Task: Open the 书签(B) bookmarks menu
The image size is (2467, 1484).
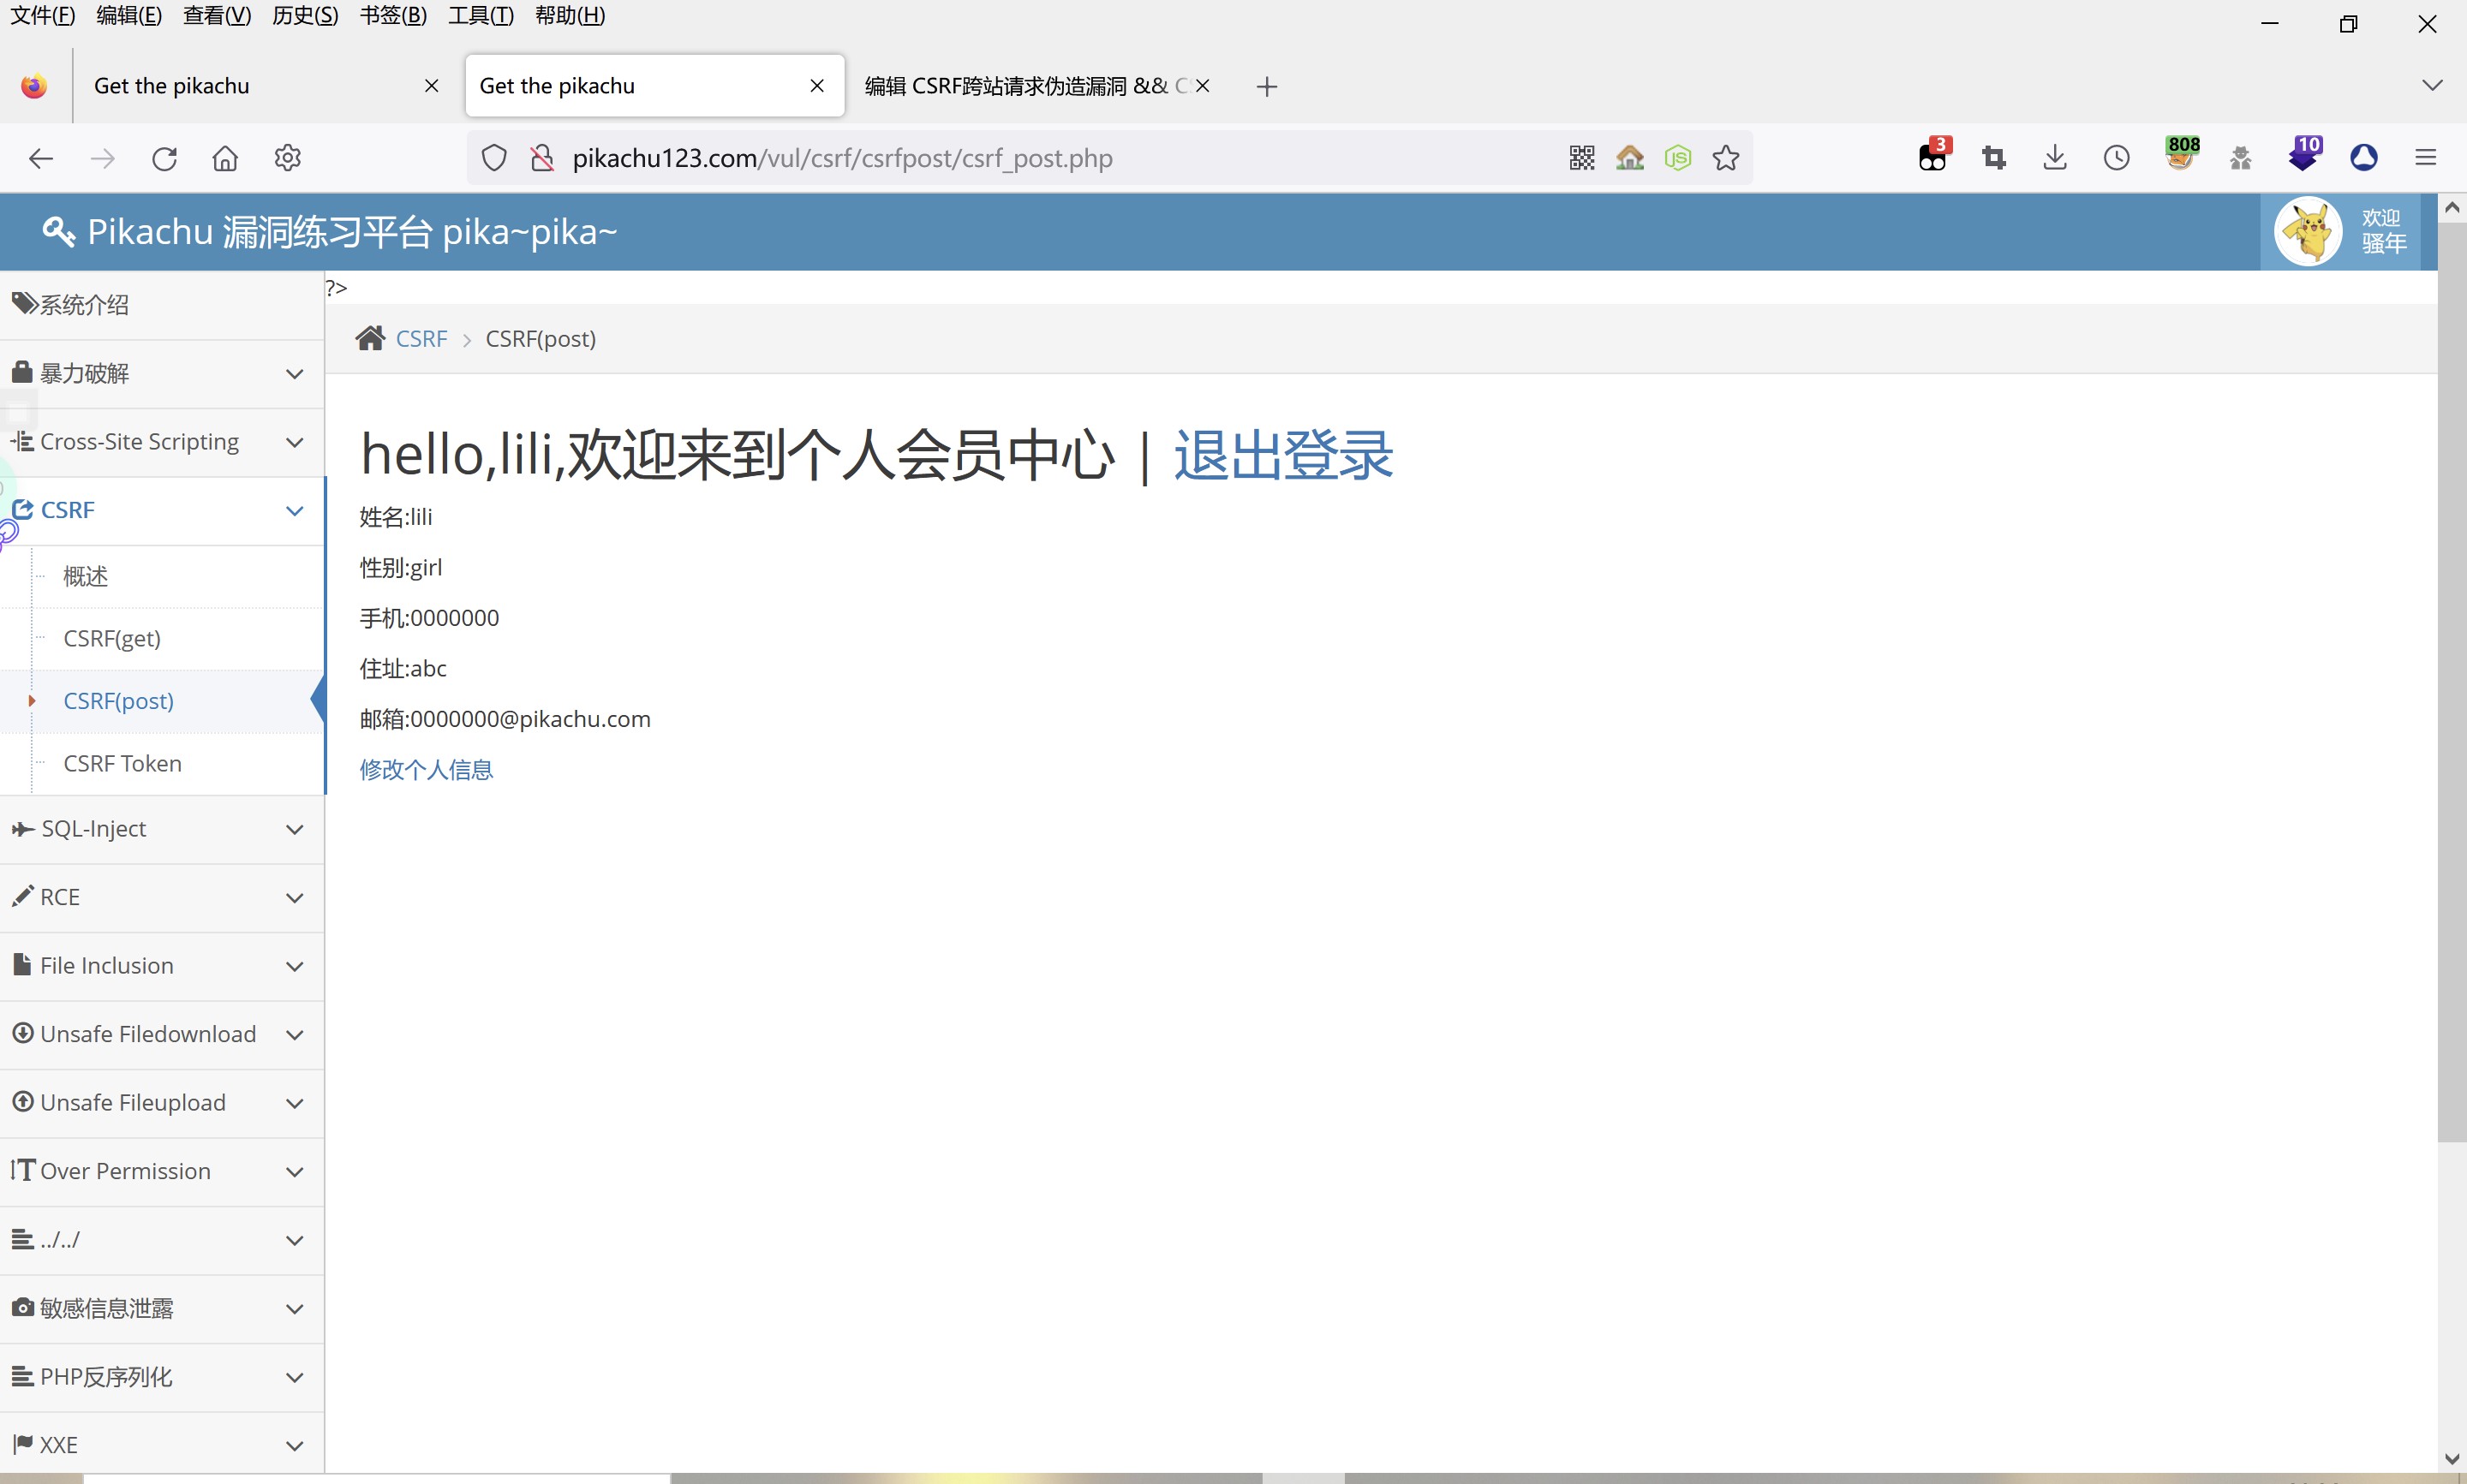Action: click(x=393, y=16)
